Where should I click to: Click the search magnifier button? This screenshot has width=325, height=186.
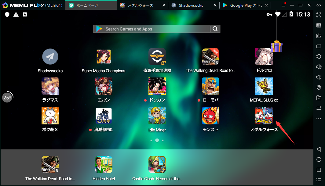click(215, 29)
